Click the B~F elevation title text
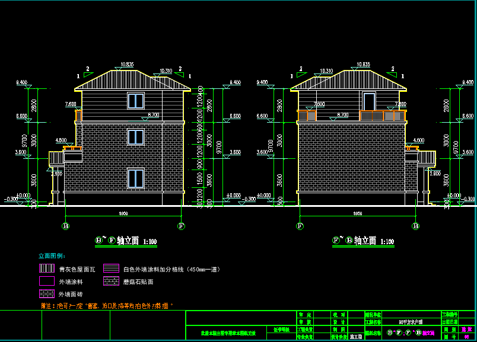Screen dimensions: 477x342 [x=126, y=241]
